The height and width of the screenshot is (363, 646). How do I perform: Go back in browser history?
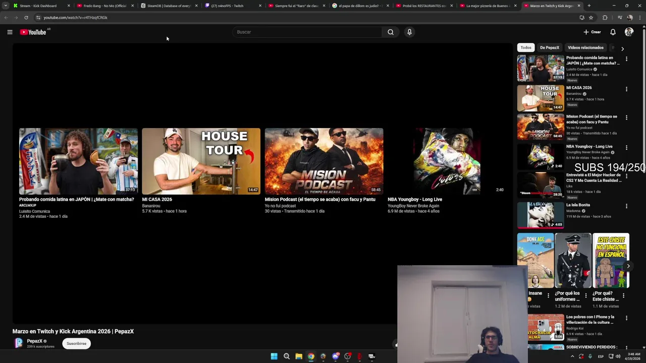(x=6, y=18)
